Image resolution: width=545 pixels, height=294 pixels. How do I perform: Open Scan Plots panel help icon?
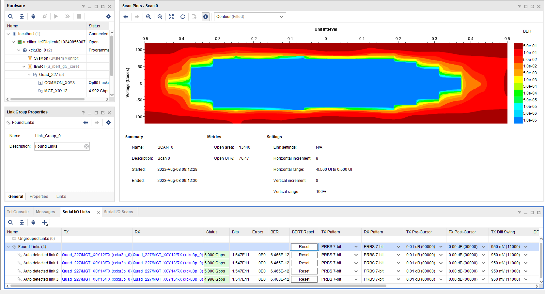pos(519,7)
